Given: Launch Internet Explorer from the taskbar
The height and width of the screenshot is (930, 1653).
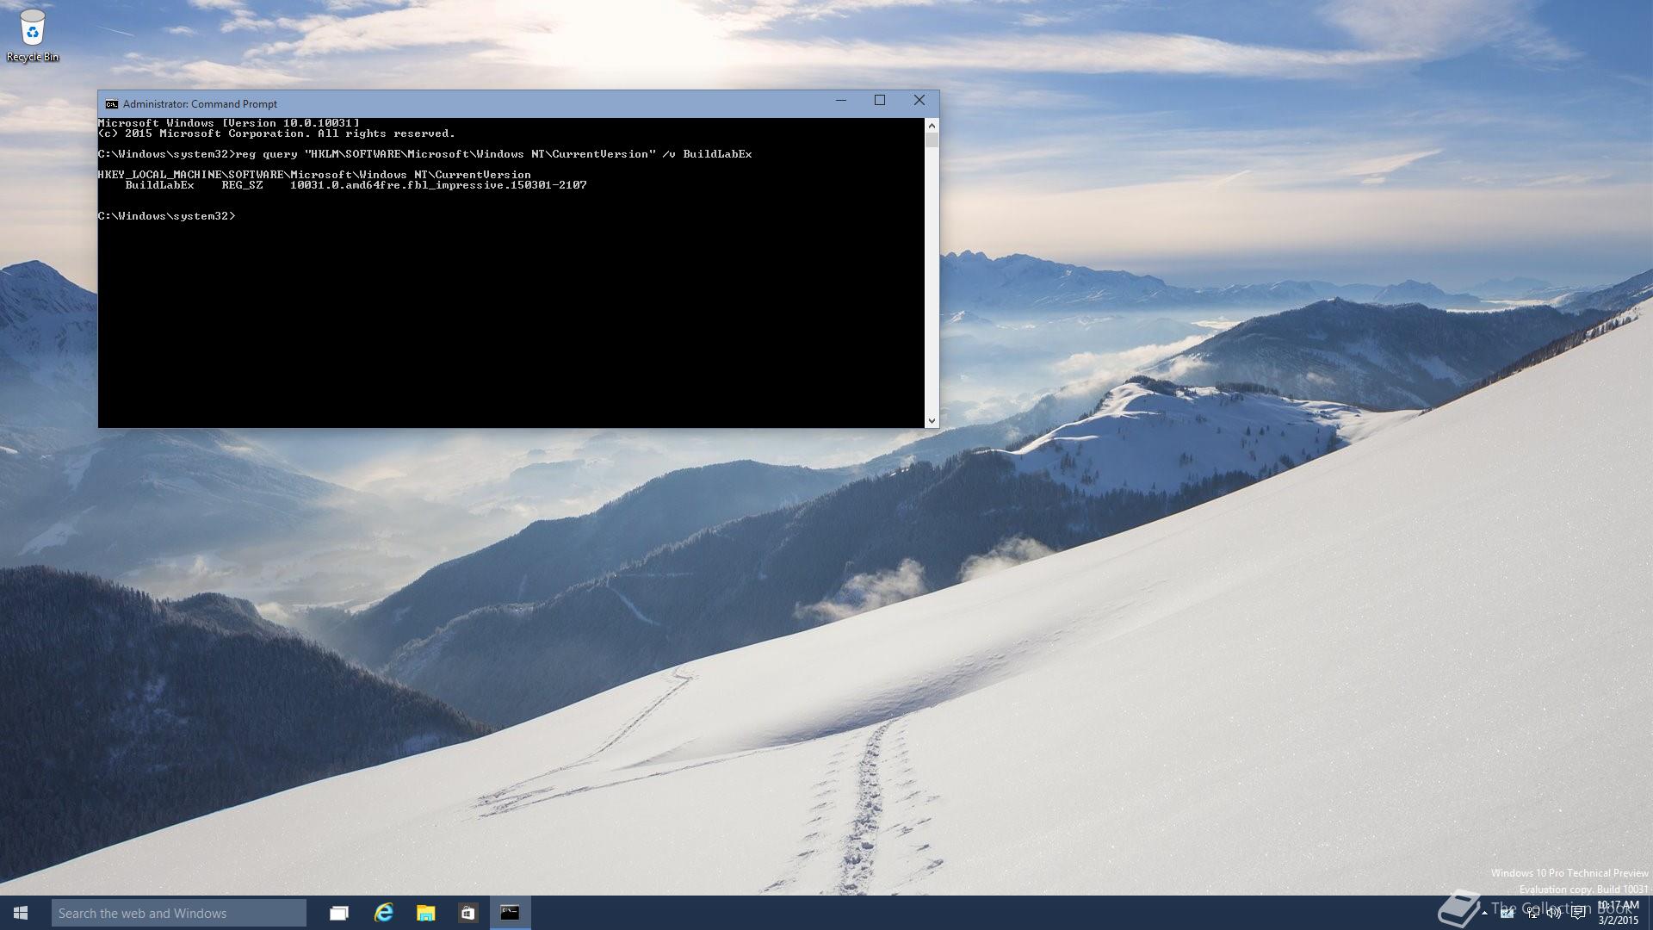Looking at the screenshot, I should (x=383, y=913).
